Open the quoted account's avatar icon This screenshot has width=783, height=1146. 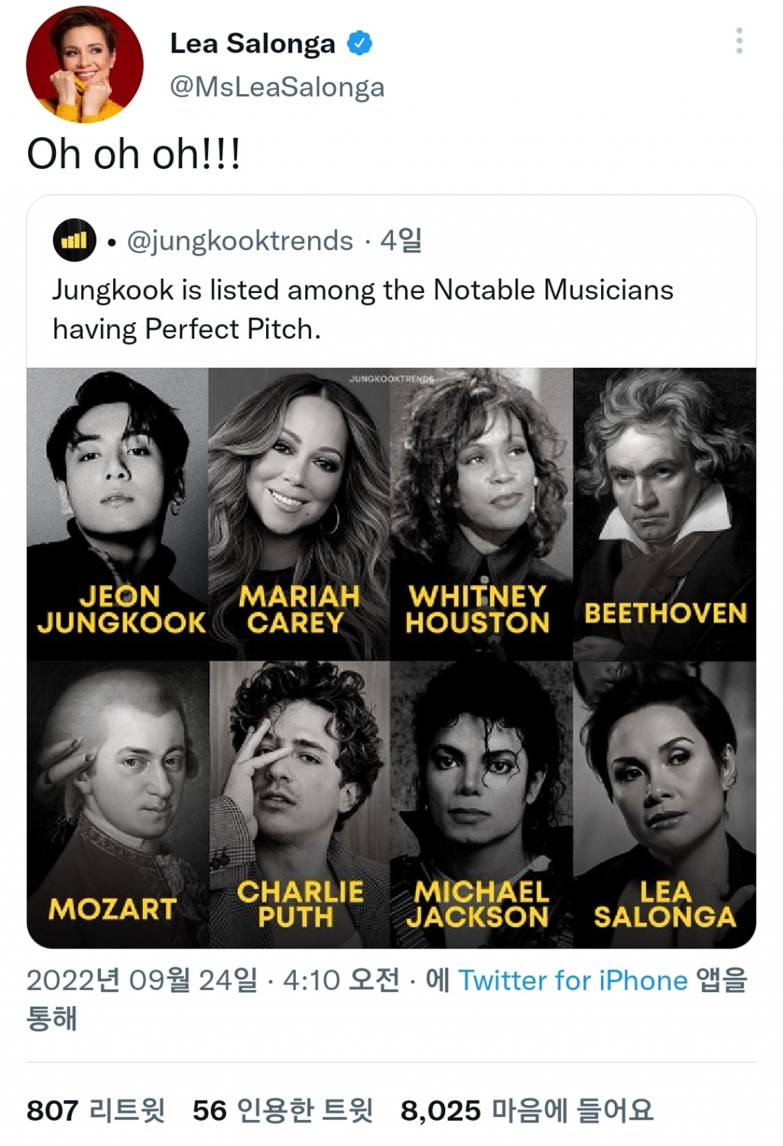pyautogui.click(x=74, y=240)
